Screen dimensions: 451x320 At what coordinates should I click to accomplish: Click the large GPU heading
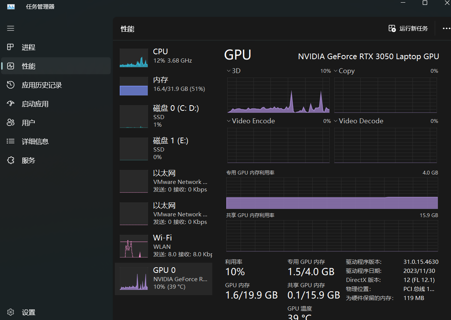[x=237, y=55]
